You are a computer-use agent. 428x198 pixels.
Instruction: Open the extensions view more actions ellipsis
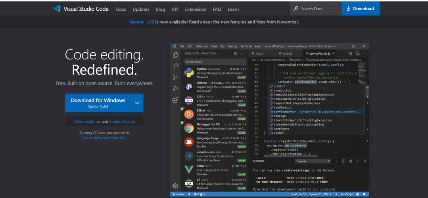coord(242,53)
